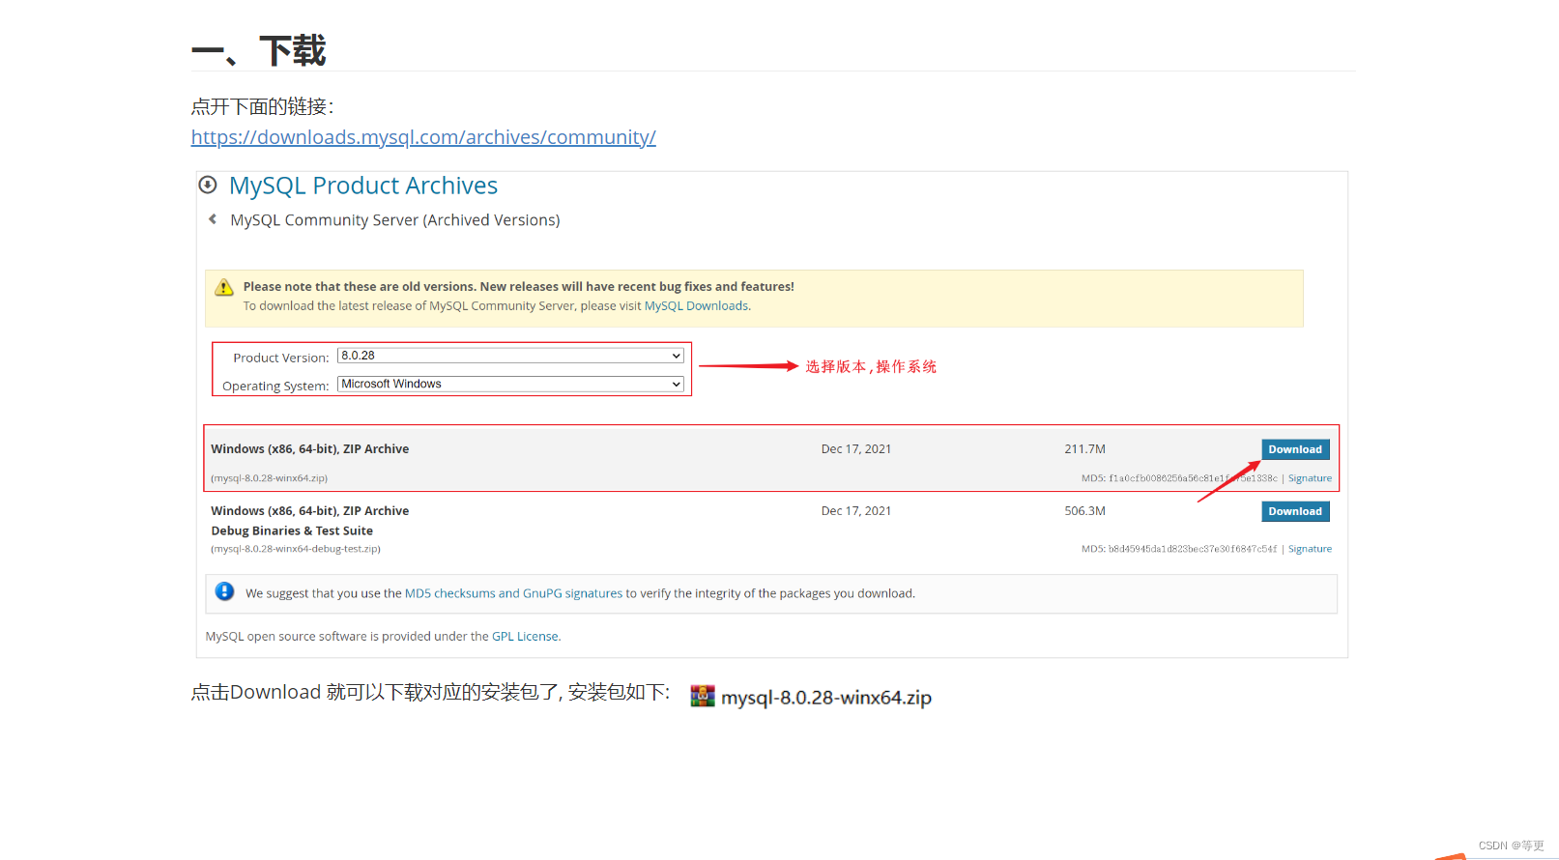The width and height of the screenshot is (1559, 860).
Task: Click the 506.3M file size value
Action: point(1085,511)
